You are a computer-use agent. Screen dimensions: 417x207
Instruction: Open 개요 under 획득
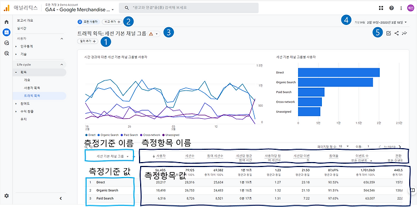point(27,80)
